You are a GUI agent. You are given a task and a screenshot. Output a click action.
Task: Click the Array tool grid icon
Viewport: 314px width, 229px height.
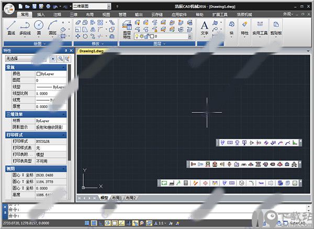[x=100, y=22]
